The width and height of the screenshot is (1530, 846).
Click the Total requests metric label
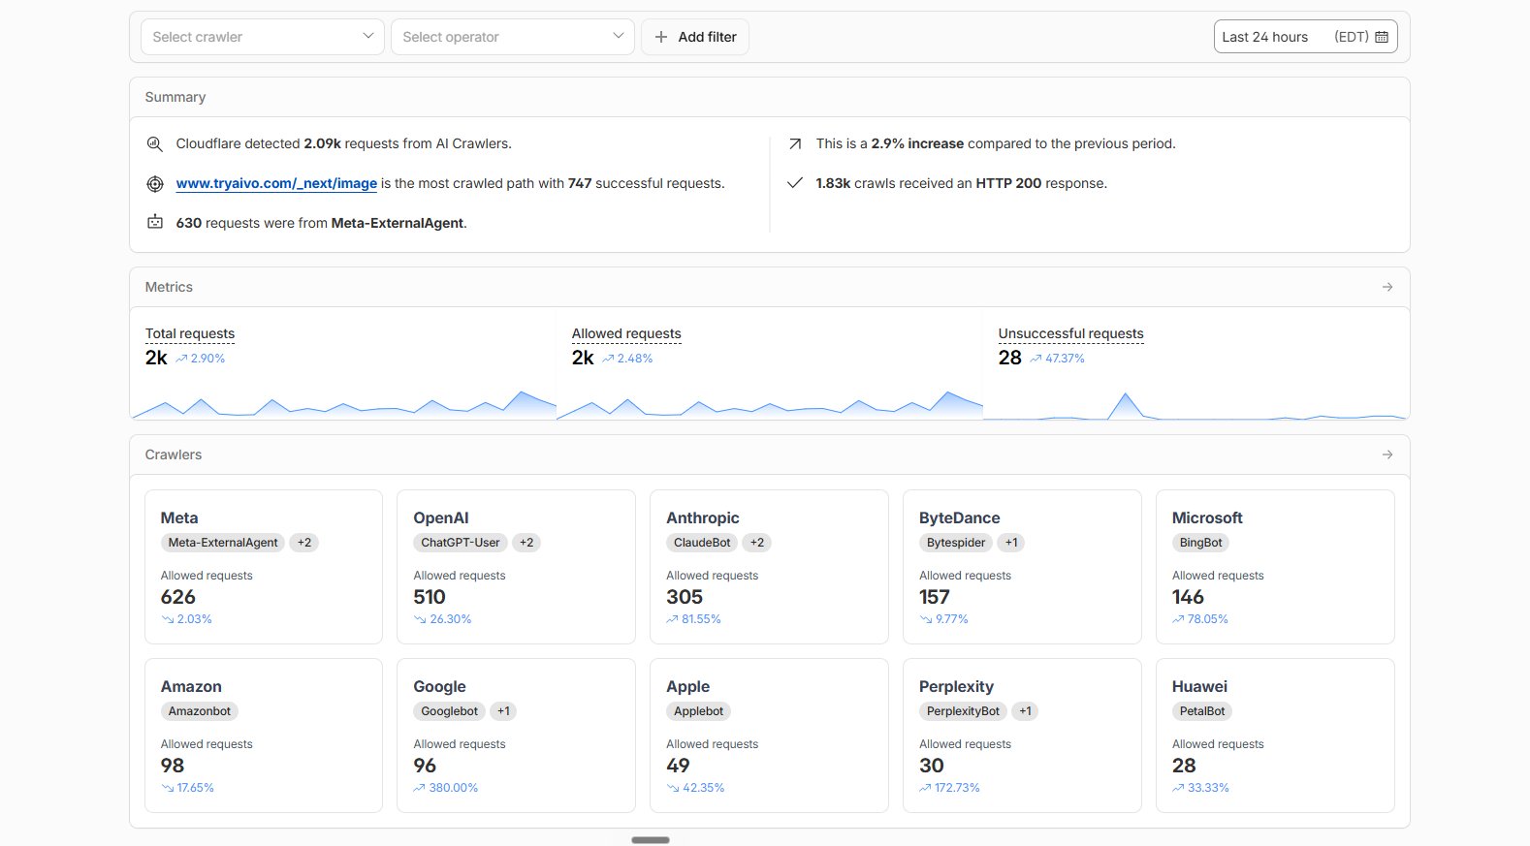[190, 333]
